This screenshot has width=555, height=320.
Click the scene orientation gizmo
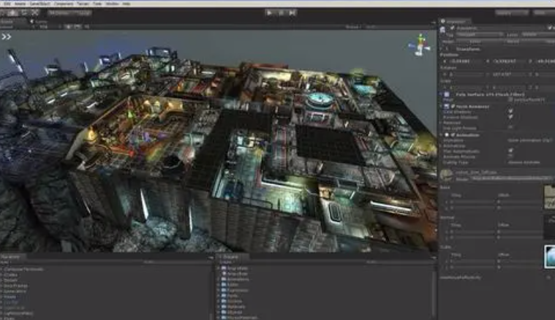click(420, 45)
